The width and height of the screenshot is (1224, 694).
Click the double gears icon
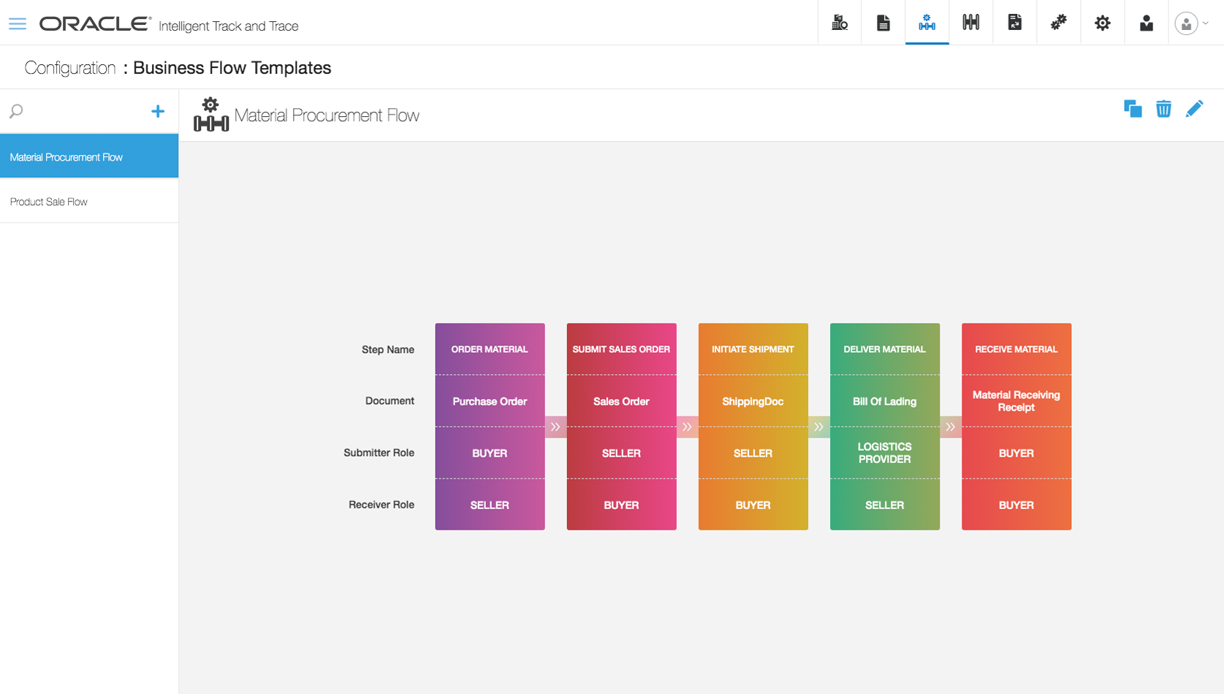click(1058, 23)
